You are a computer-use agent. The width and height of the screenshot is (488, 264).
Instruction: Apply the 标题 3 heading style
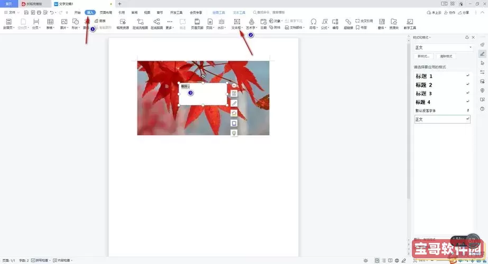[x=442, y=93]
